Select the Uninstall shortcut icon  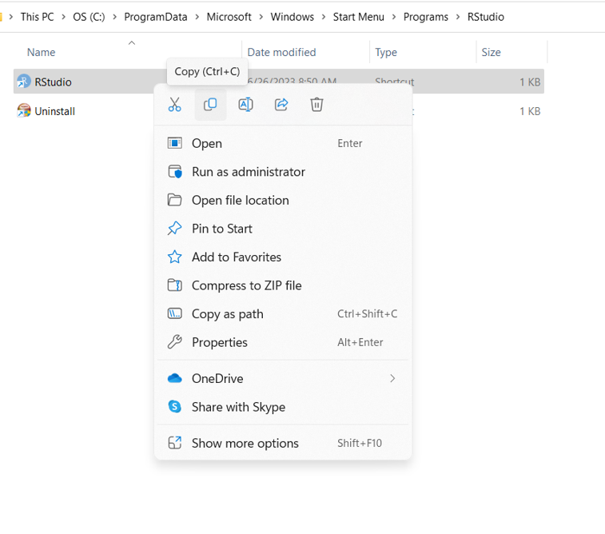coord(24,111)
